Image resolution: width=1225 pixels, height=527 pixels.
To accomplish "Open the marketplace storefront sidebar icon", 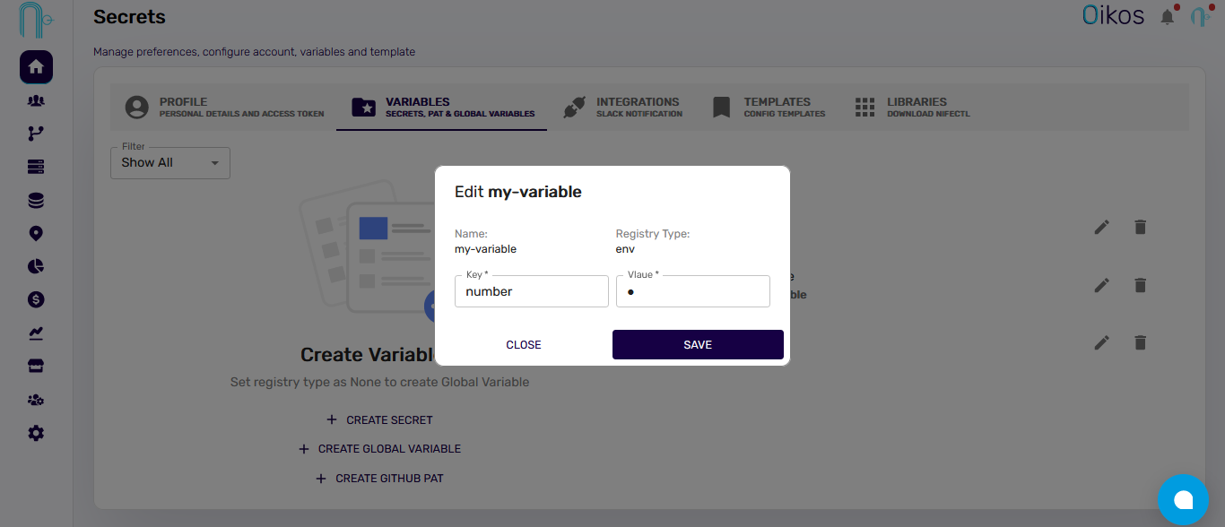I will (36, 366).
